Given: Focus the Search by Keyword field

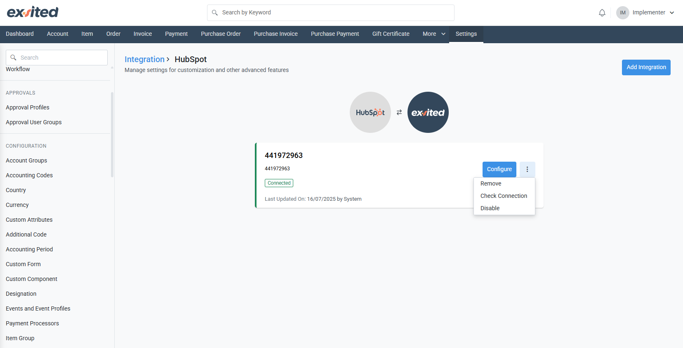Looking at the screenshot, I should point(331,13).
